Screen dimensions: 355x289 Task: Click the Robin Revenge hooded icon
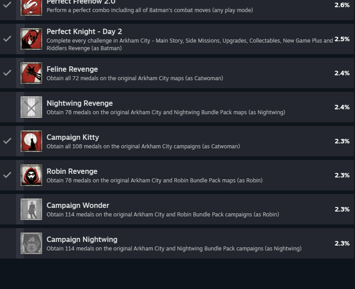(x=31, y=175)
